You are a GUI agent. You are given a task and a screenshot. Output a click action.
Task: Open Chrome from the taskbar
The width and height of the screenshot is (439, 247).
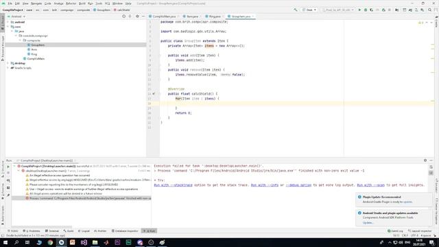point(50,242)
